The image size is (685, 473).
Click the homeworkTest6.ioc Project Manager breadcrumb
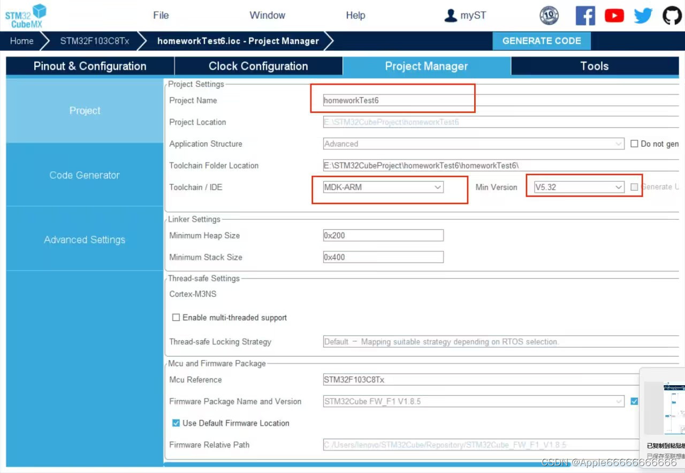[238, 41]
